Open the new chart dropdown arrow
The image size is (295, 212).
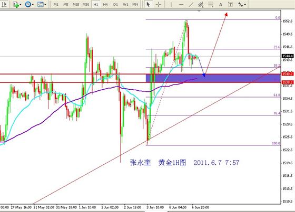click(21, 5)
